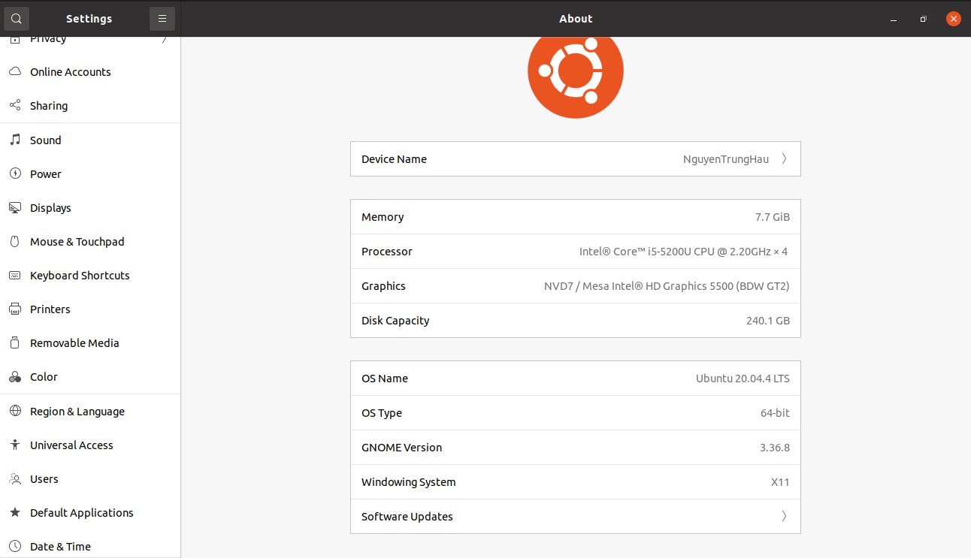This screenshot has height=558, width=971.
Task: Click the Color icon in sidebar
Action: tap(15, 377)
